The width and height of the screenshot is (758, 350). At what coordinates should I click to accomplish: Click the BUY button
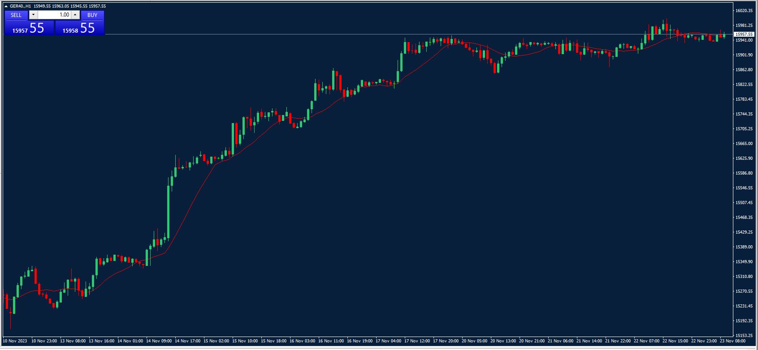(92, 15)
